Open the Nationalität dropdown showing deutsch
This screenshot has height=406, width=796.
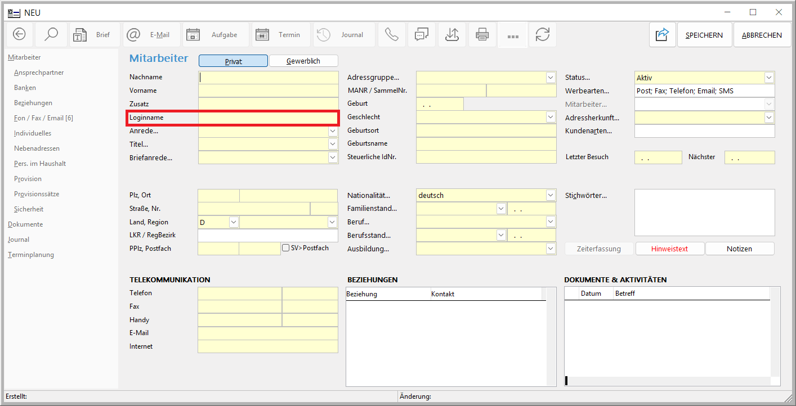(x=551, y=196)
